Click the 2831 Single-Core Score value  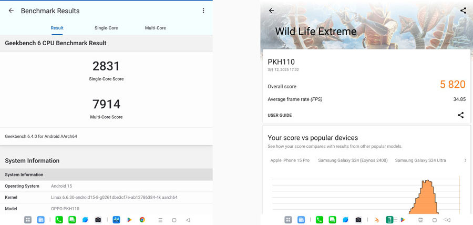tap(106, 66)
